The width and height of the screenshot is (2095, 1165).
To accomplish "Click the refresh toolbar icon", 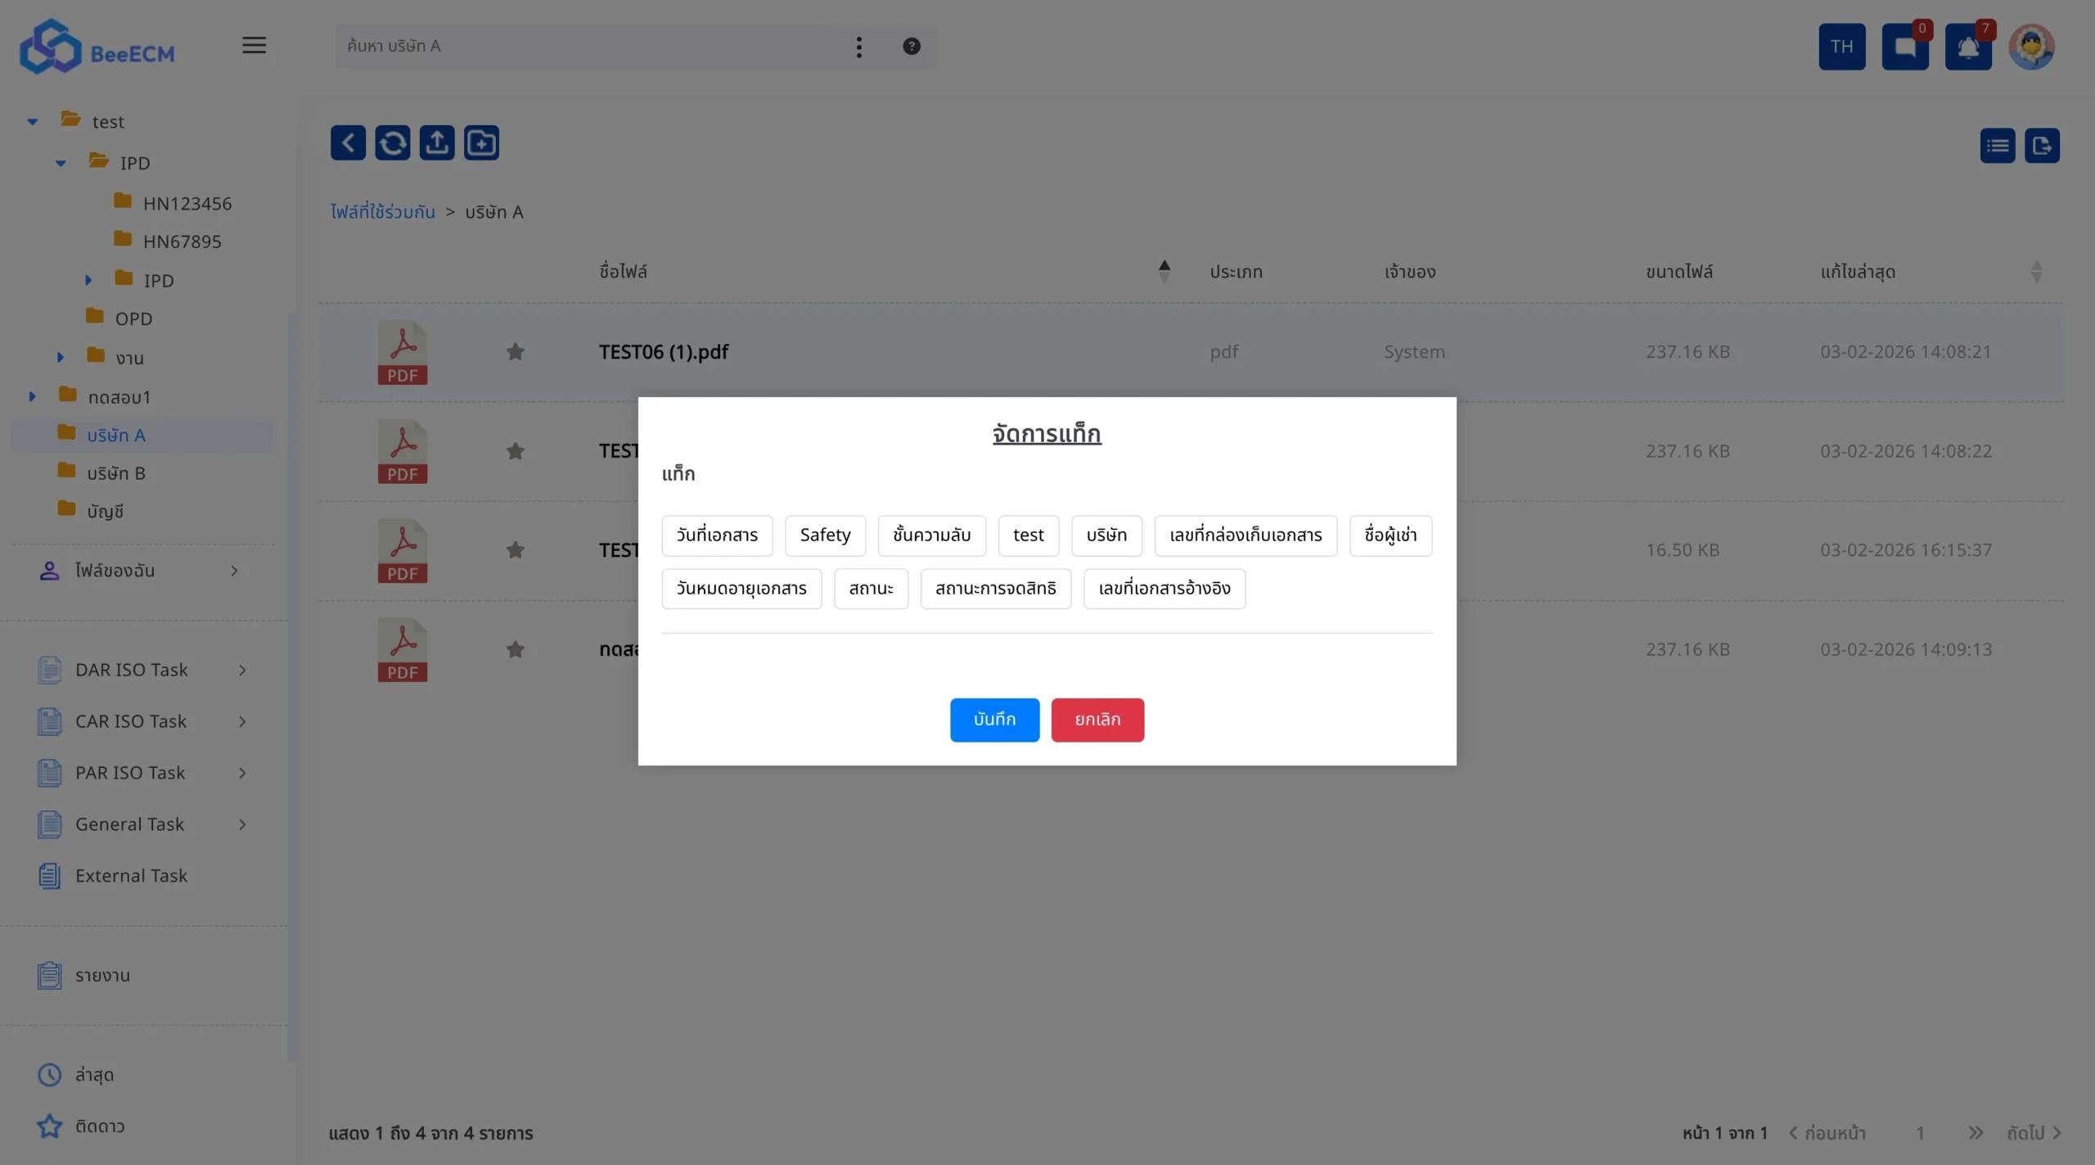I will click(392, 143).
